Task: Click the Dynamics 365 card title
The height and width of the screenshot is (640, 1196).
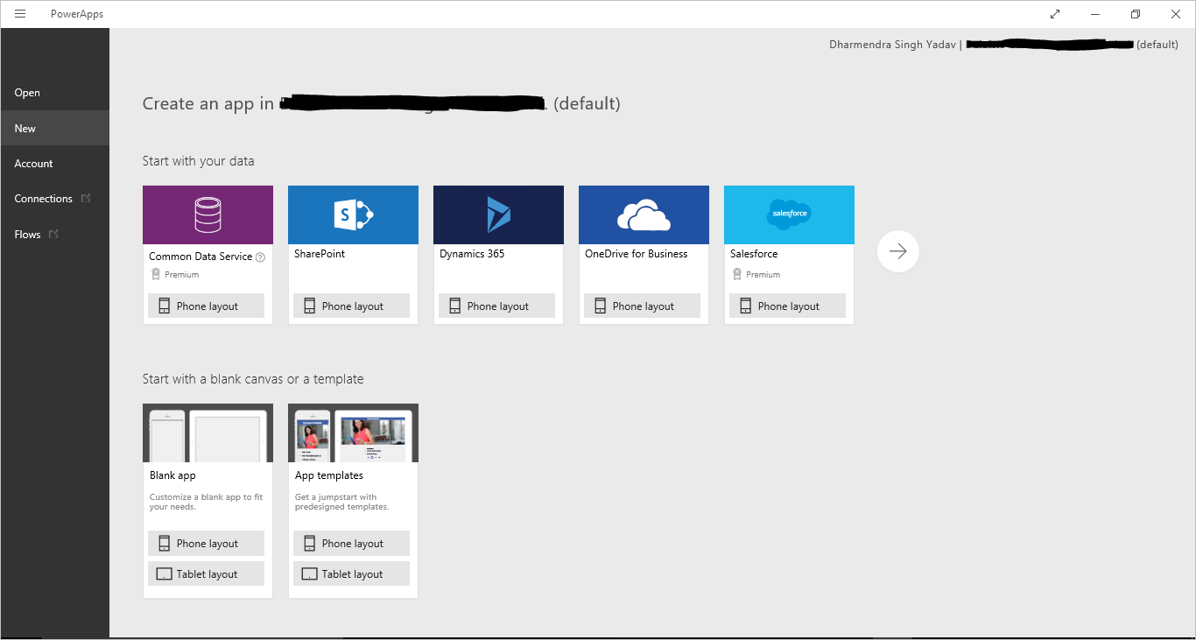Action: [x=472, y=254]
